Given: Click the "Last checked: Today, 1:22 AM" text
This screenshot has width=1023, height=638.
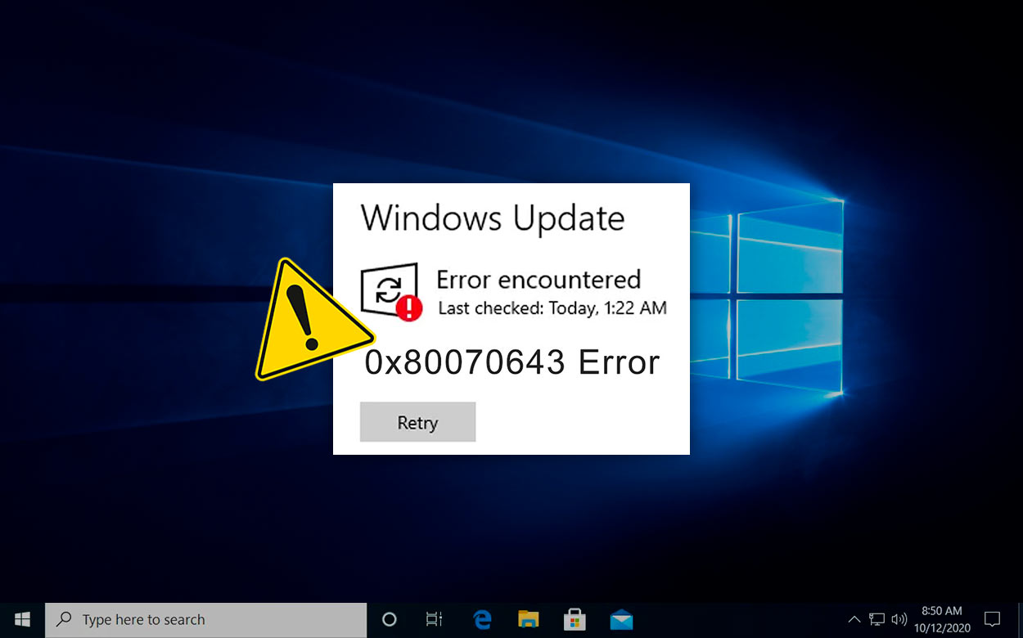Looking at the screenshot, I should point(552,308).
